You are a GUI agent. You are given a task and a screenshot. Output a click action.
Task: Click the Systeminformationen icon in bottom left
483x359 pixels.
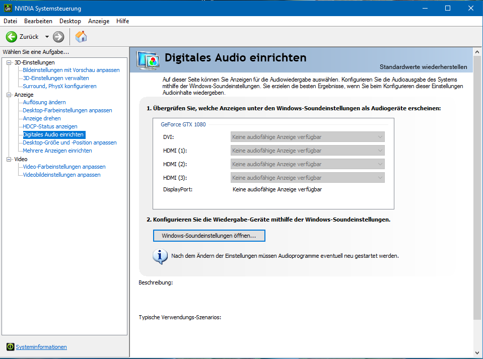[10, 347]
